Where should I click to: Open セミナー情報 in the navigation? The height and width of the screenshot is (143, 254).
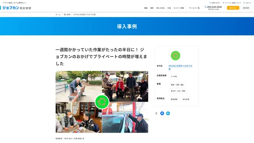click(x=179, y=8)
